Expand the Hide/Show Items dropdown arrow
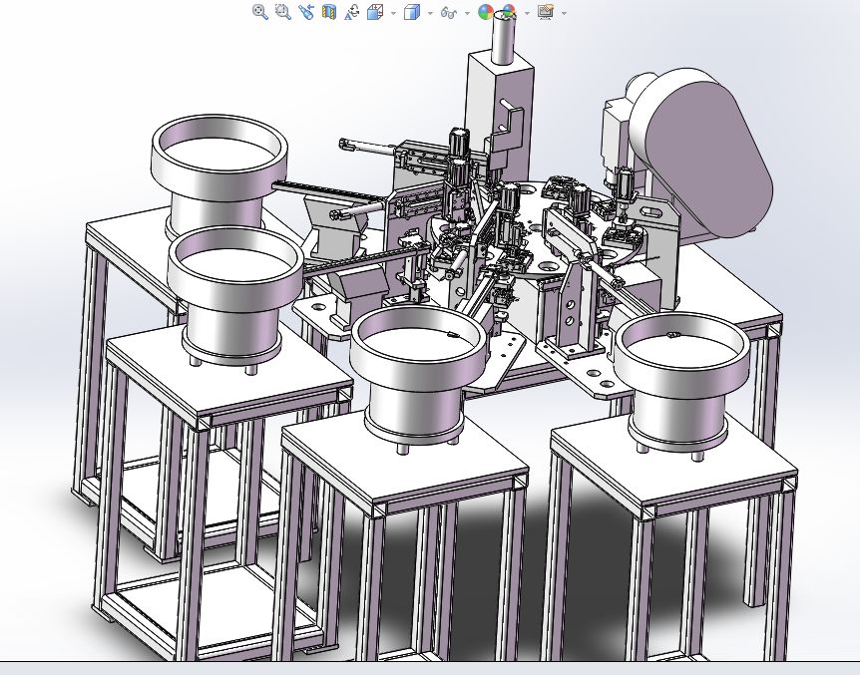 (x=467, y=13)
